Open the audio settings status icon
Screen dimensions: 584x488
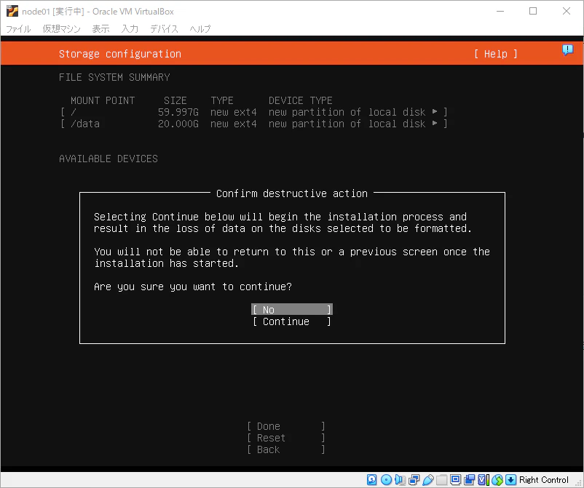click(400, 479)
